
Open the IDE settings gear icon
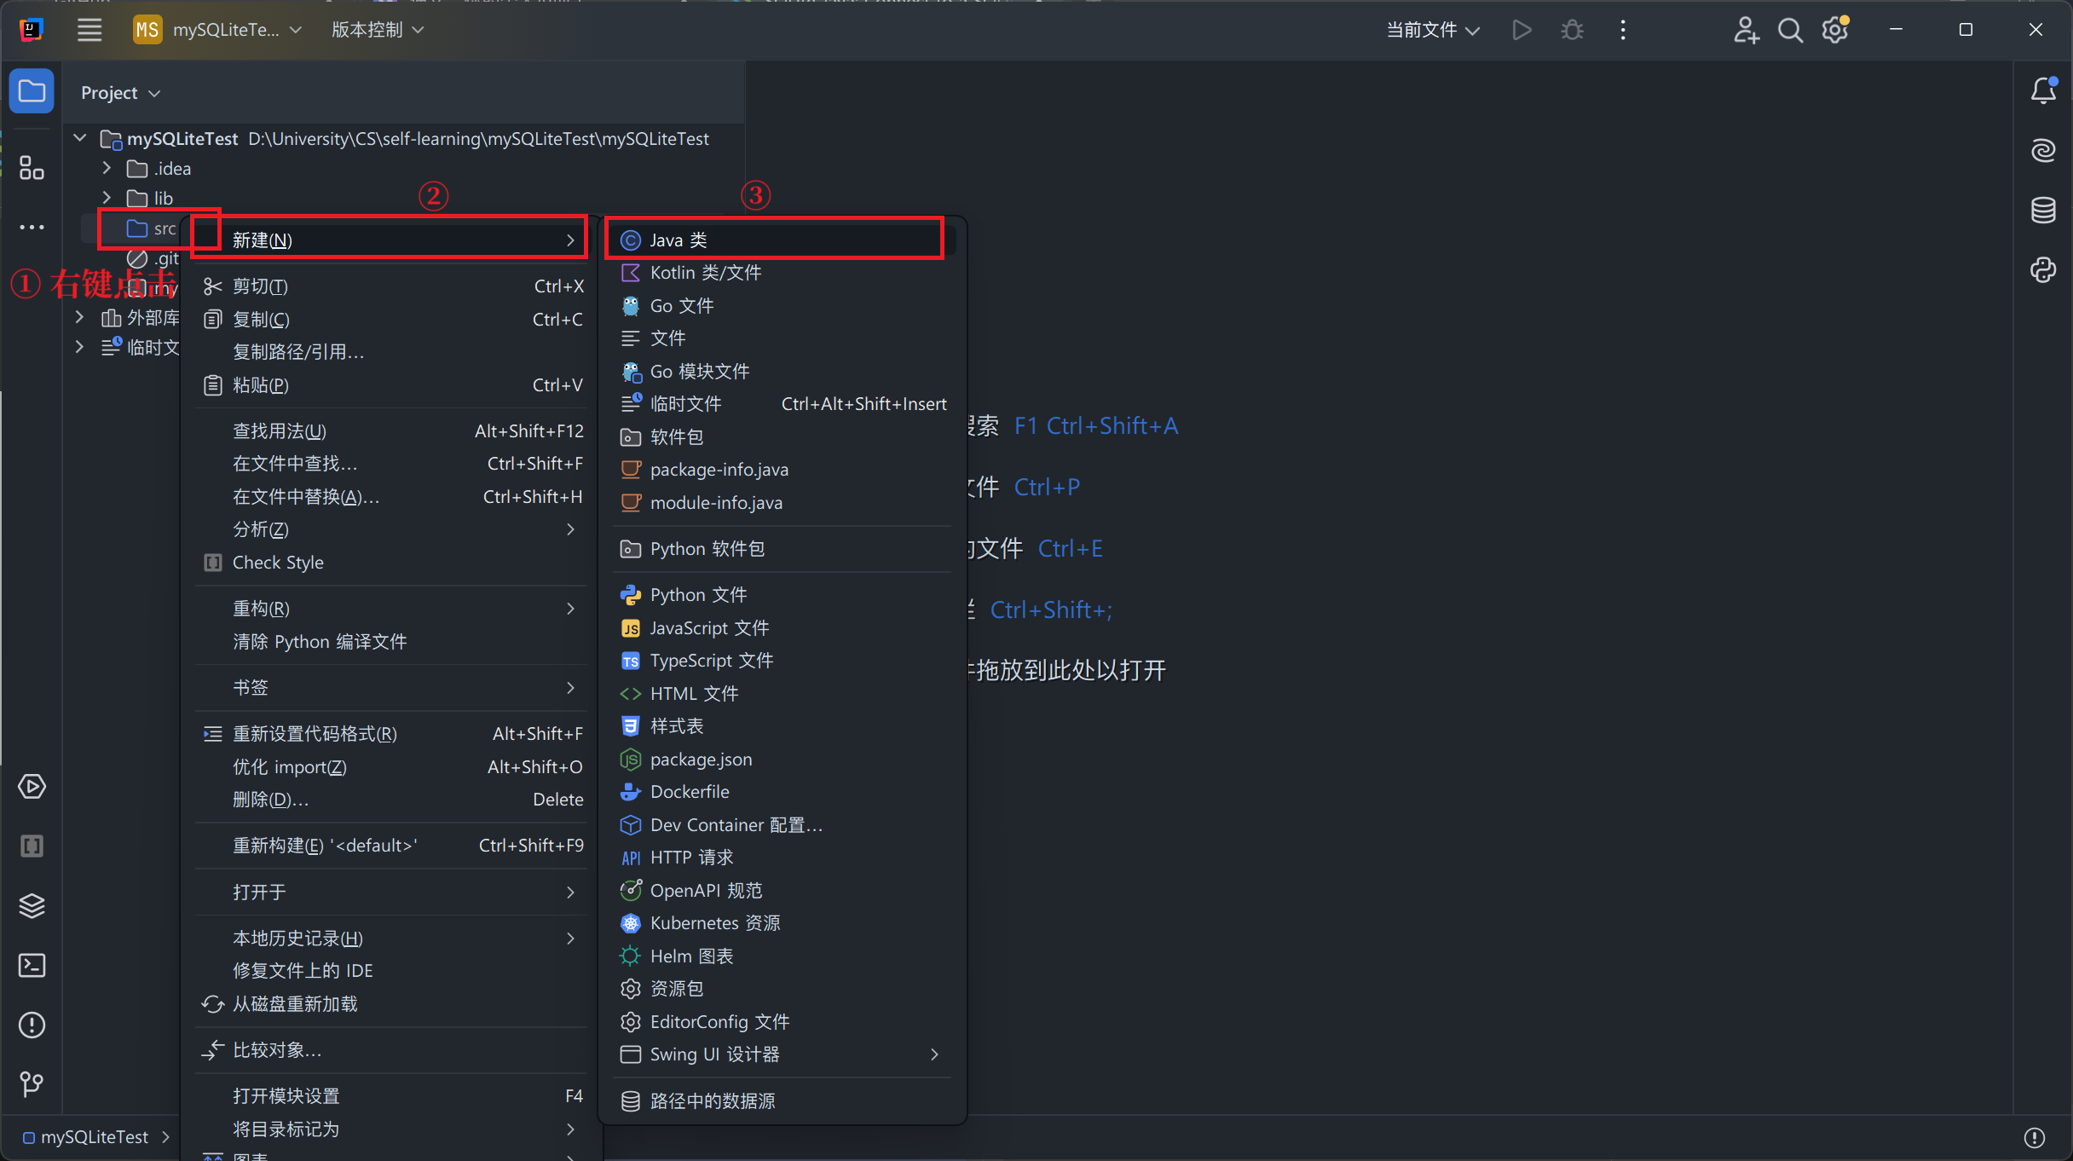pos(1834,30)
